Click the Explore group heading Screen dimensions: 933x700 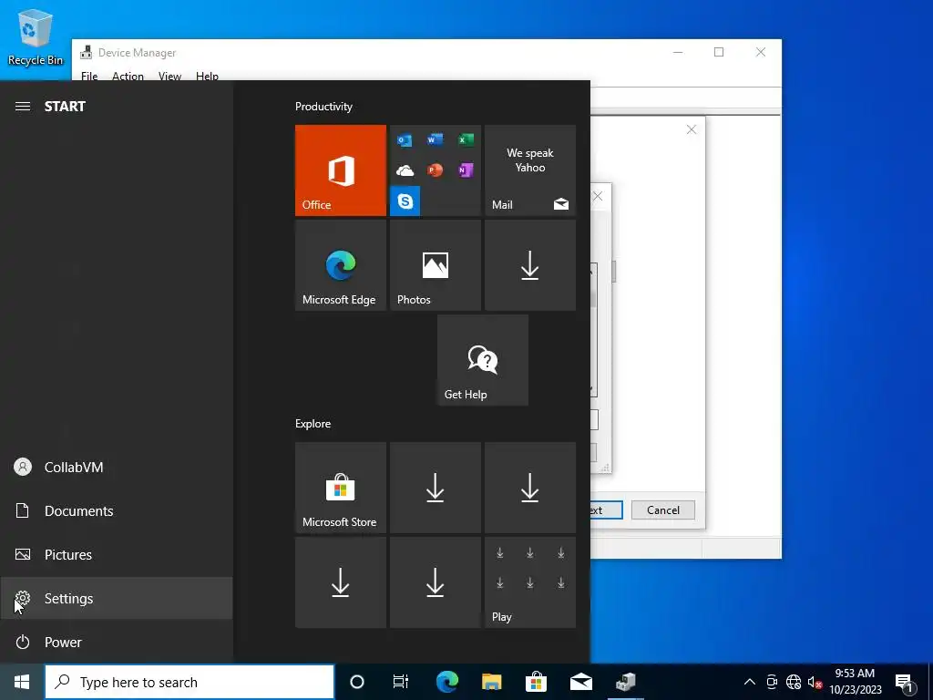pyautogui.click(x=313, y=424)
